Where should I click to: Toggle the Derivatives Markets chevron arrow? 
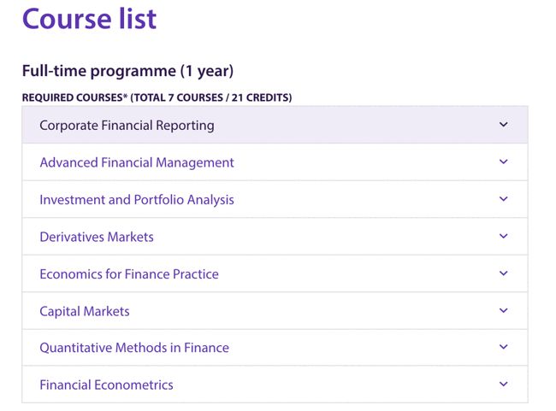point(503,237)
